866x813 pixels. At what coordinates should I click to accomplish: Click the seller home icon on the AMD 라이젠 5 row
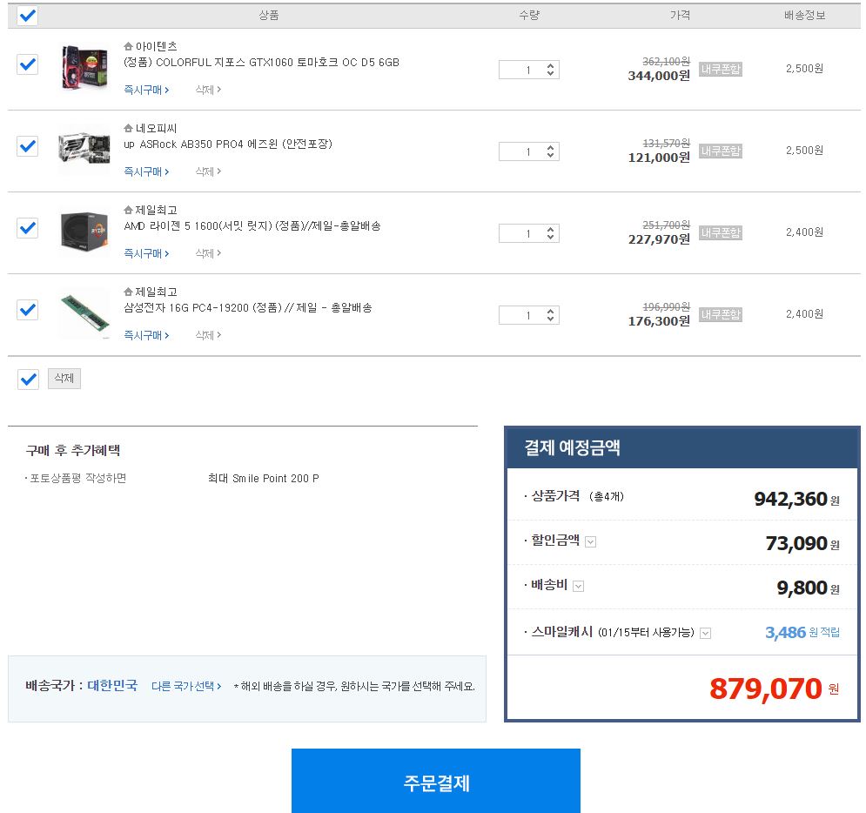129,210
